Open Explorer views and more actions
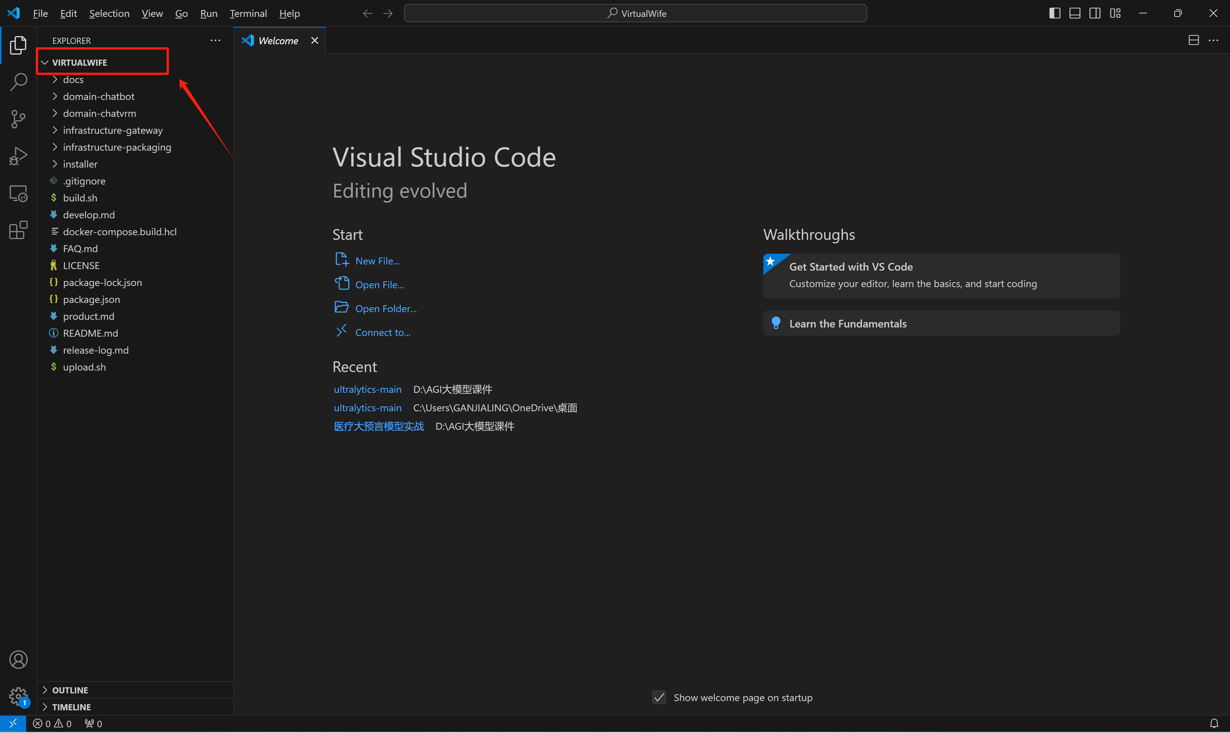 (215, 40)
